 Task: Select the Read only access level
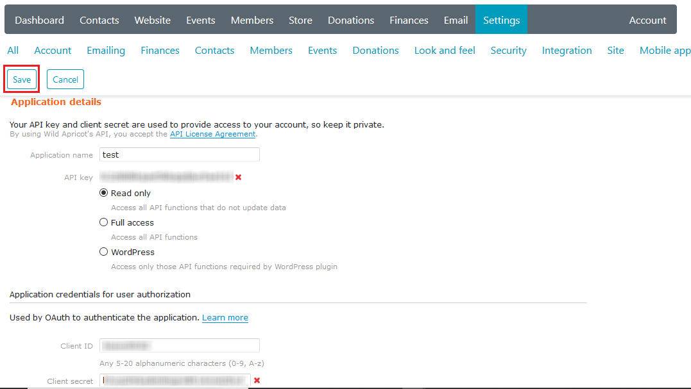coord(103,192)
